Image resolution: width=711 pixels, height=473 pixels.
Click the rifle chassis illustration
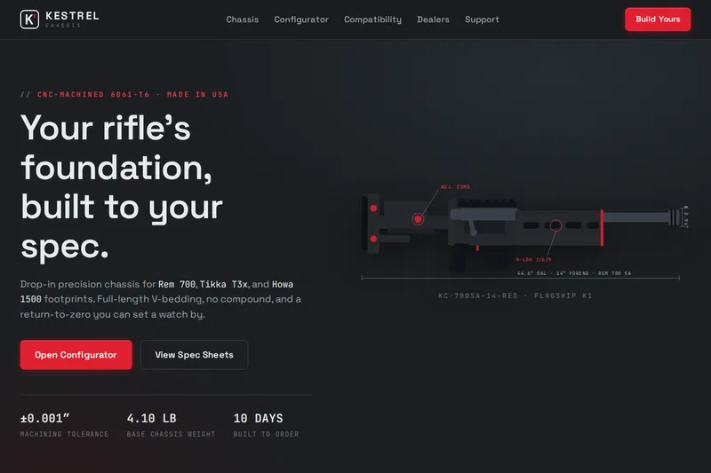(524, 232)
